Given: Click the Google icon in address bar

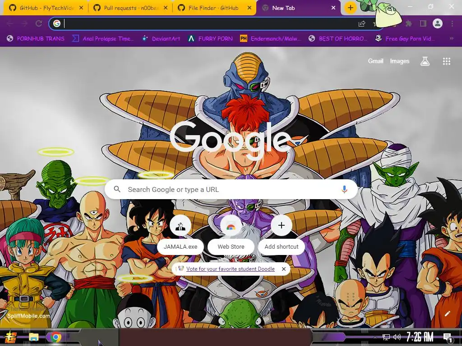Looking at the screenshot, I should pyautogui.click(x=57, y=23).
